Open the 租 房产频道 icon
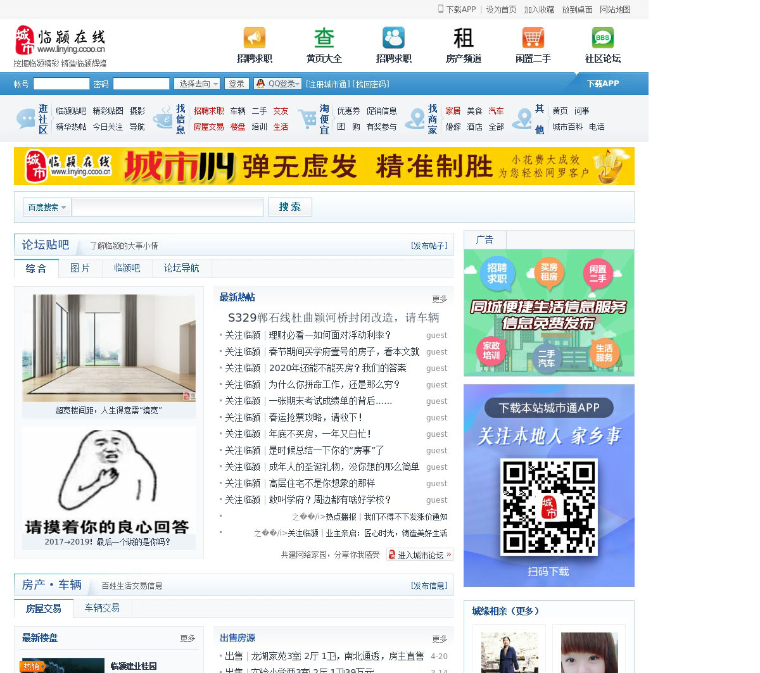 (x=463, y=38)
